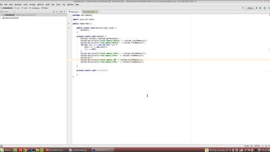Open the Help menu
Screen dimensions: 270x152
[x=77, y=5]
